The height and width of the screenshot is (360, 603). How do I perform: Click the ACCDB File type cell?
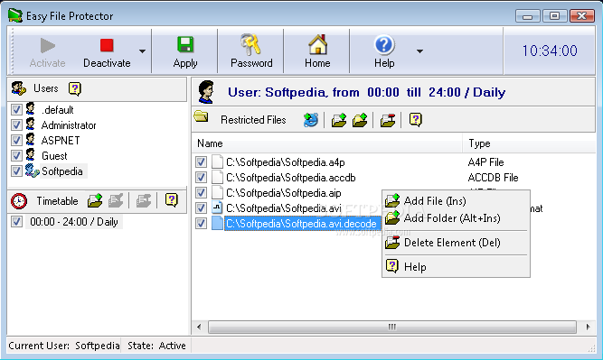(x=493, y=178)
